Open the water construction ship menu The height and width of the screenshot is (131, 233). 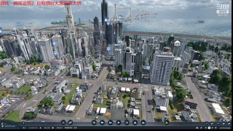110,123
